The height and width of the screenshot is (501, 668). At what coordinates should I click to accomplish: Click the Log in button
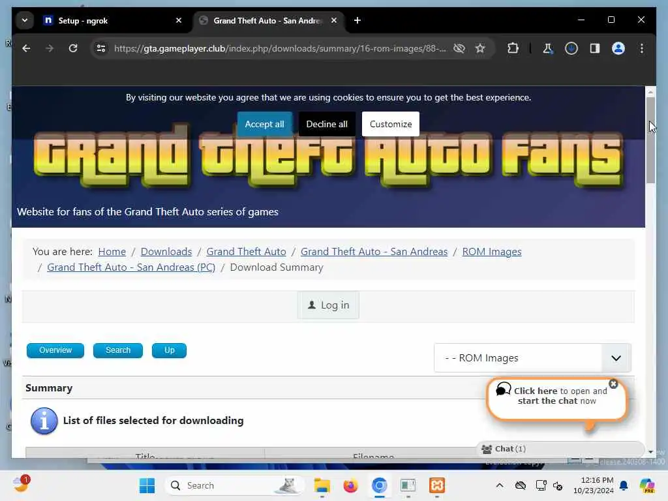[x=329, y=305]
